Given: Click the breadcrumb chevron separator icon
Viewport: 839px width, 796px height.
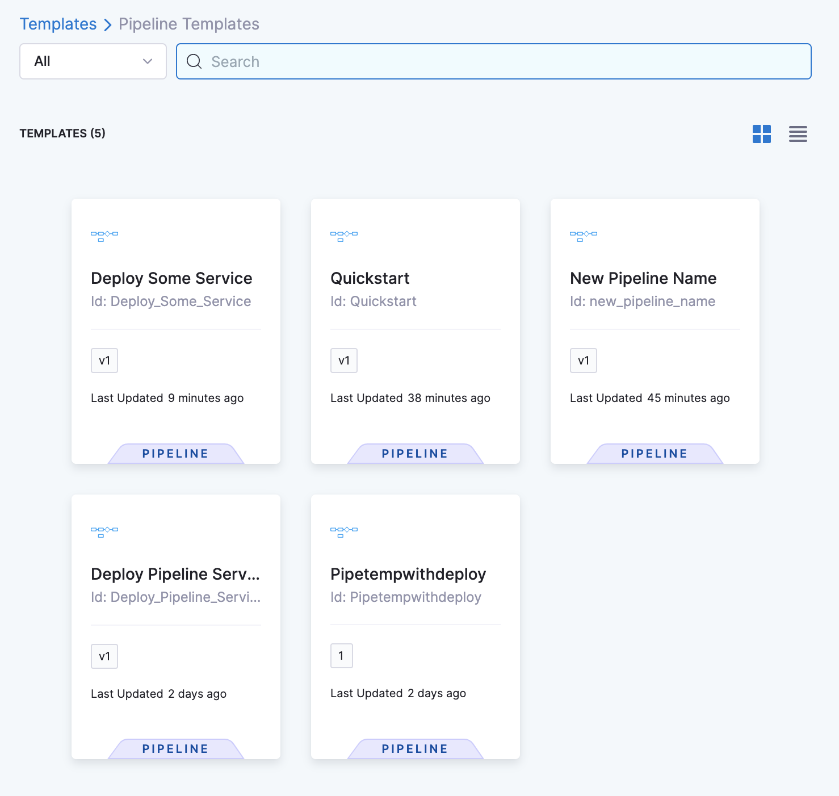Looking at the screenshot, I should coord(107,24).
